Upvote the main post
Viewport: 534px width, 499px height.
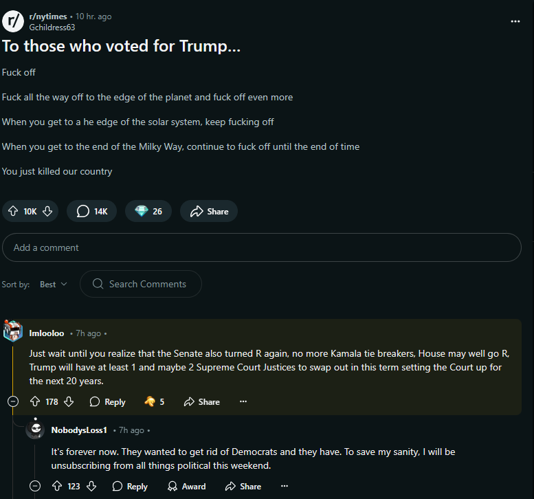coord(13,211)
